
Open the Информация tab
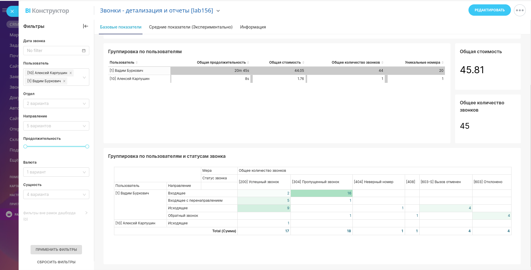[253, 27]
